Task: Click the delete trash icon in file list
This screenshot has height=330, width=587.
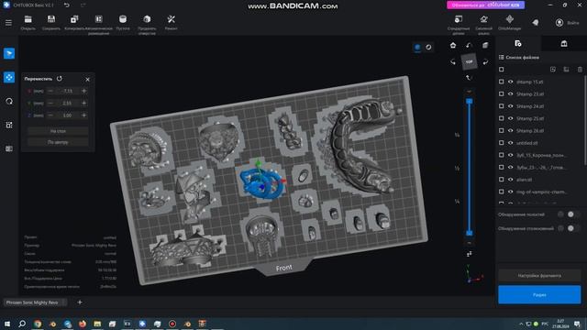Action: click(580, 70)
